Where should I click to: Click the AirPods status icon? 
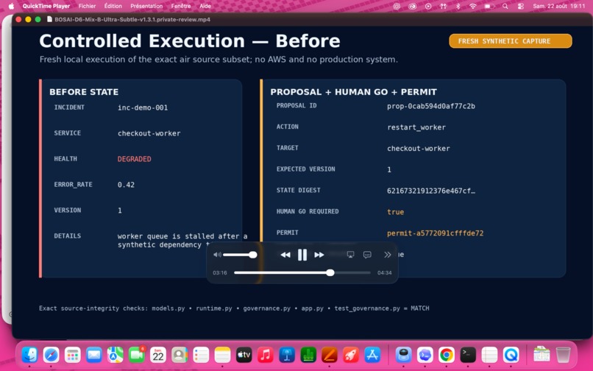coord(443,6)
